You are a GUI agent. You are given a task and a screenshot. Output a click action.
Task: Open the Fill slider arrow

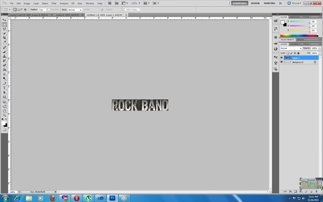click(320, 53)
